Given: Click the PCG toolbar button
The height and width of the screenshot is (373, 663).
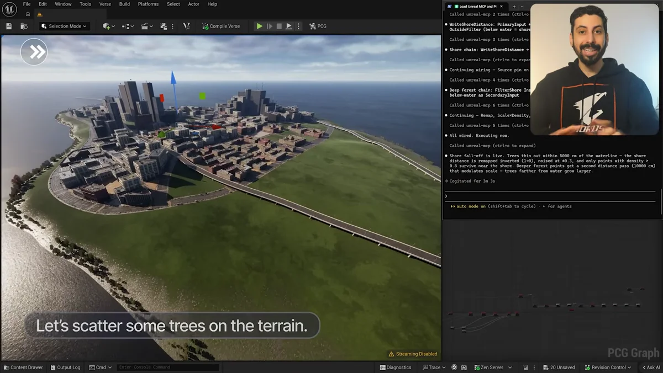Looking at the screenshot, I should click(x=318, y=26).
